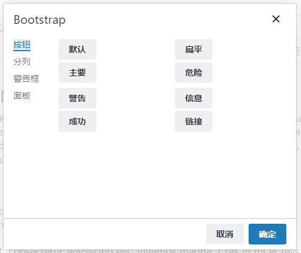Viewport: 301px width, 253px height.
Task: Click the Bootstrap dialog title text
Action: click(x=40, y=20)
